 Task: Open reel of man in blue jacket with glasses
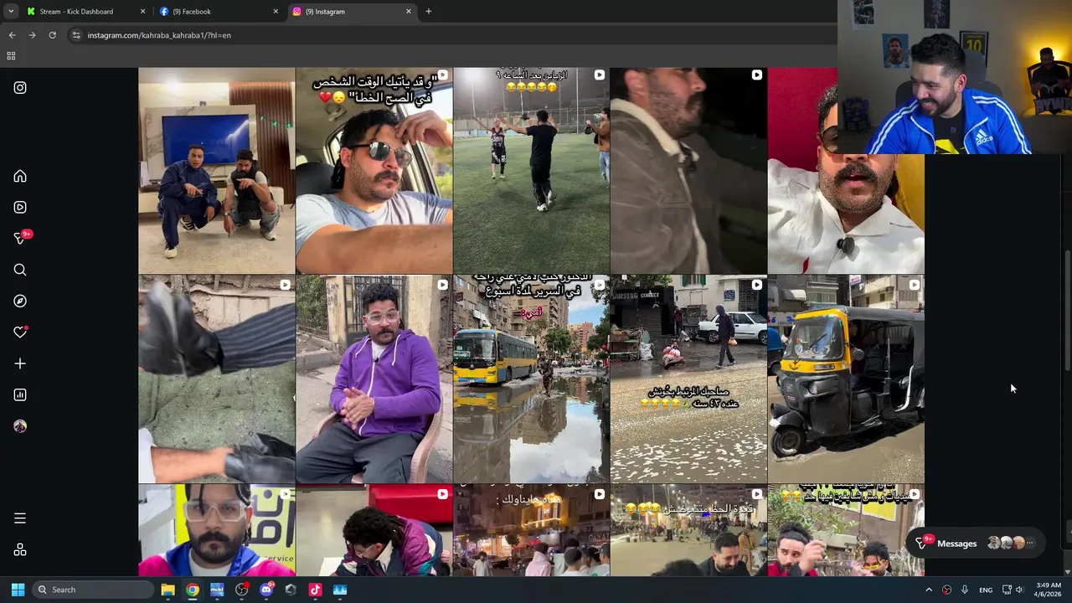tap(216, 530)
